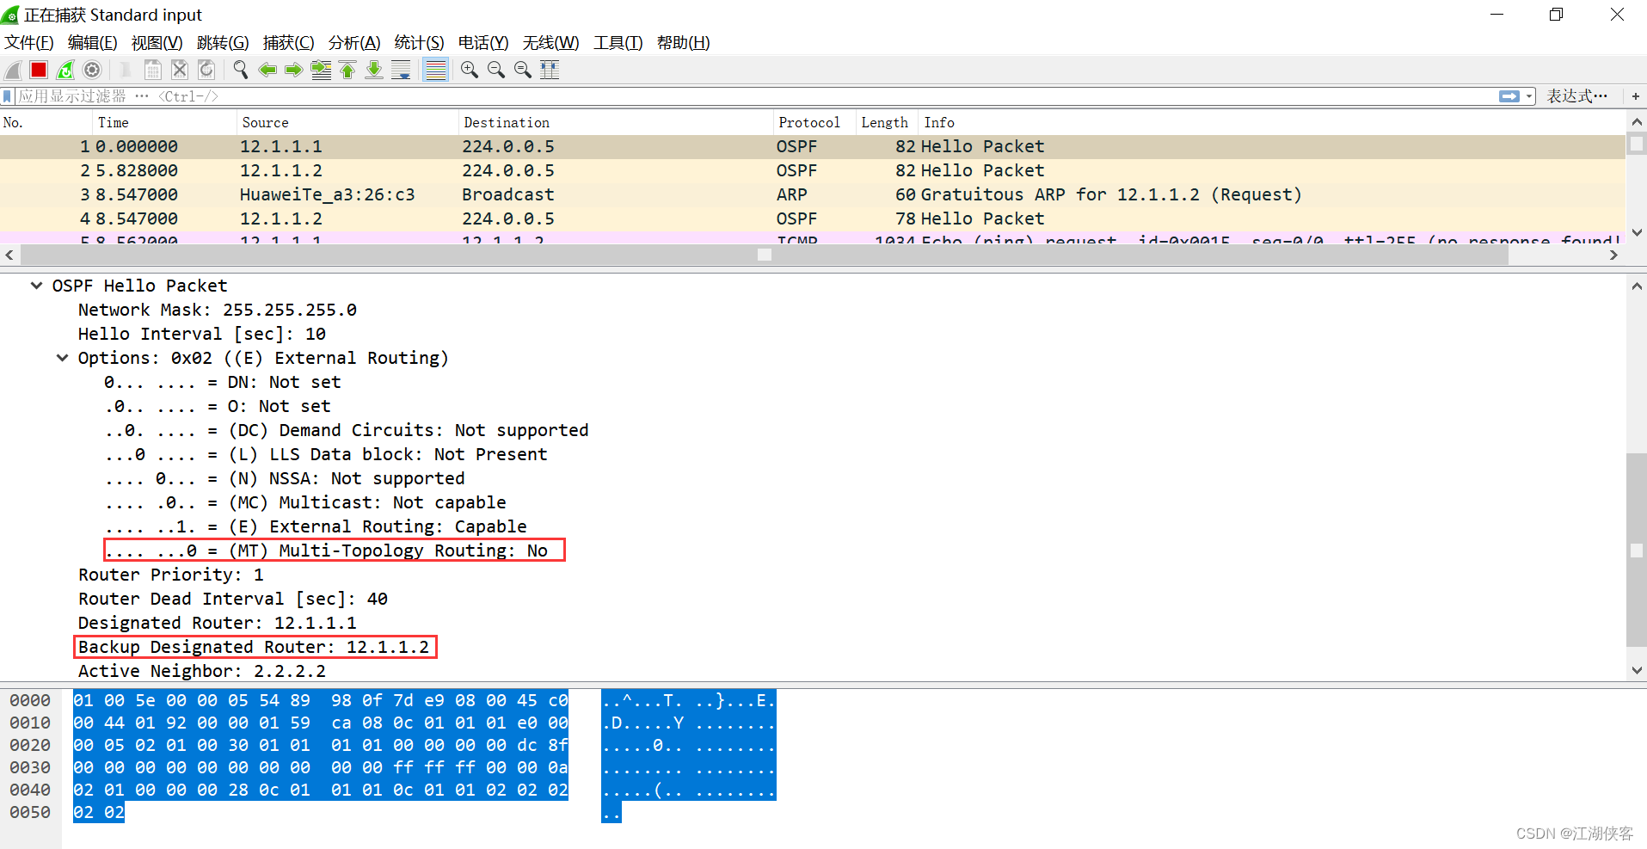1647x849 pixels.
Task: Click the save capture file icon
Action: coord(153,71)
